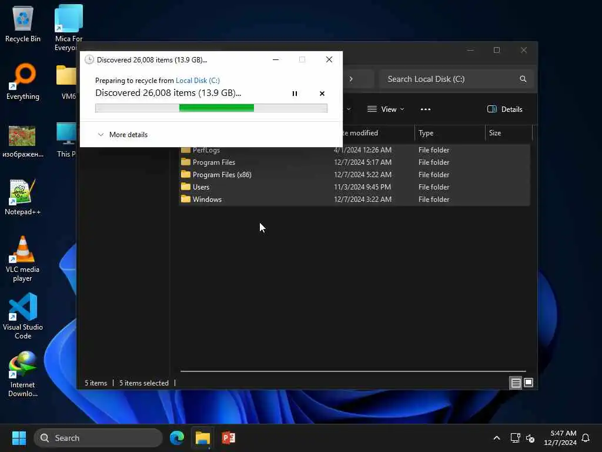Select the Program Files (x86) folder

click(x=354, y=174)
